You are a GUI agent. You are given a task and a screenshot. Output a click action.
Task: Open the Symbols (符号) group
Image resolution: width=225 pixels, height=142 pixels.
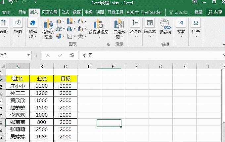coord(196,28)
